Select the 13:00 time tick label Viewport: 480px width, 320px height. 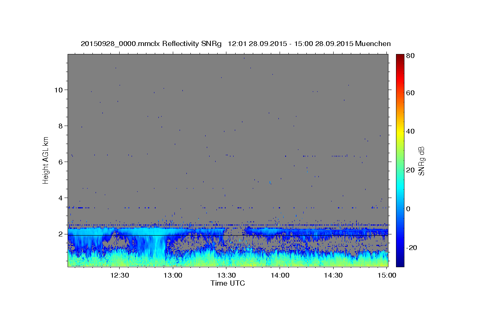(x=173, y=275)
